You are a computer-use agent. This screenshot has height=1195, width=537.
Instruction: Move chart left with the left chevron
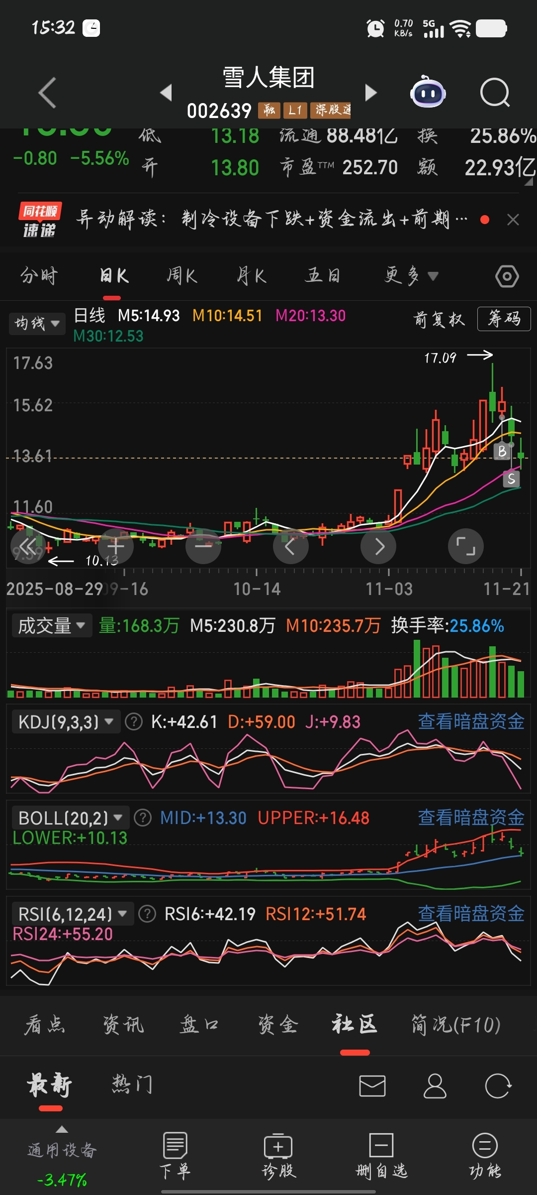[x=291, y=546]
